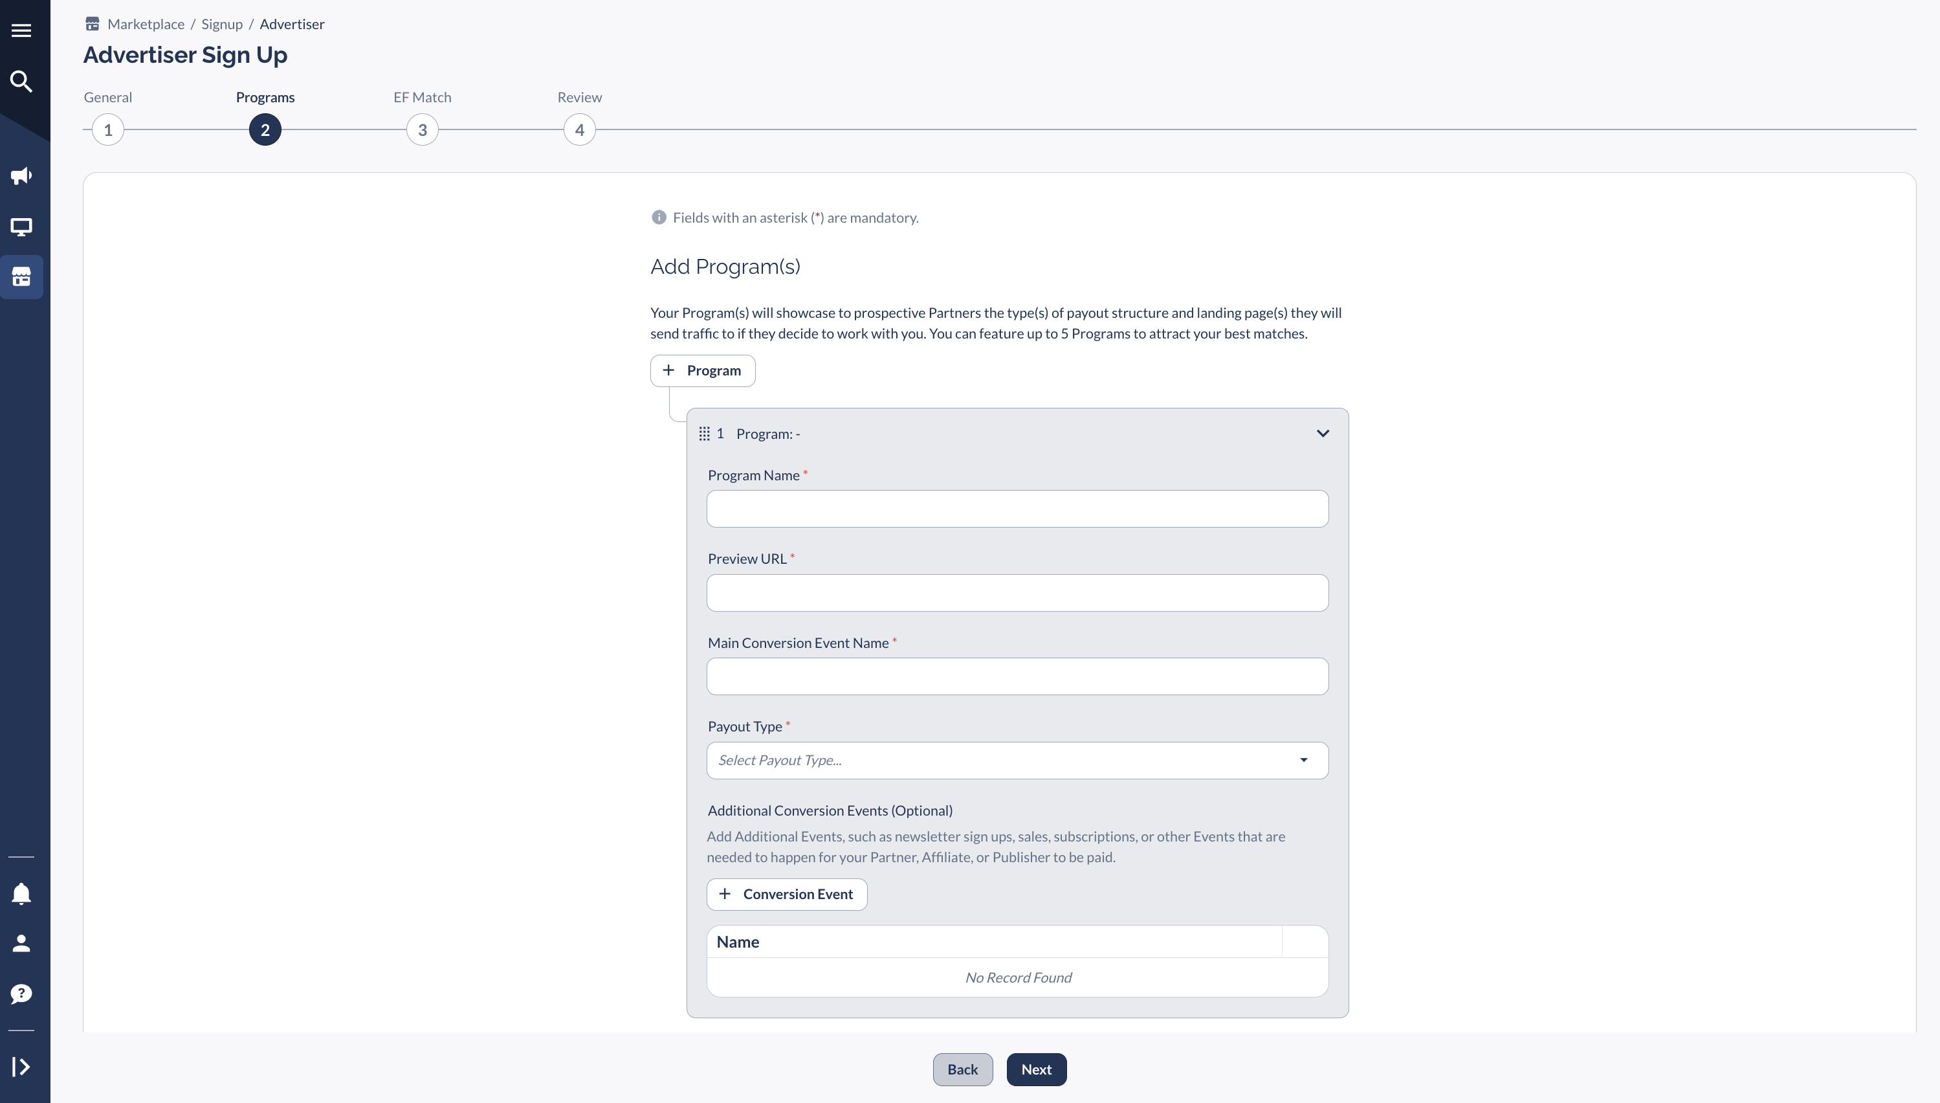
Task: Open the Payout Type dropdown
Action: (1017, 761)
